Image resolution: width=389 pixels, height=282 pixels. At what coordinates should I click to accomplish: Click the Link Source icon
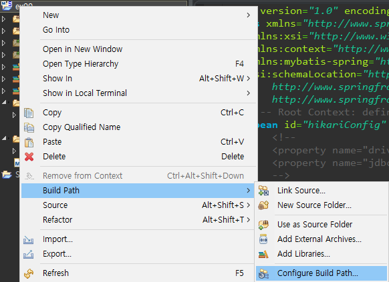pos(263,191)
